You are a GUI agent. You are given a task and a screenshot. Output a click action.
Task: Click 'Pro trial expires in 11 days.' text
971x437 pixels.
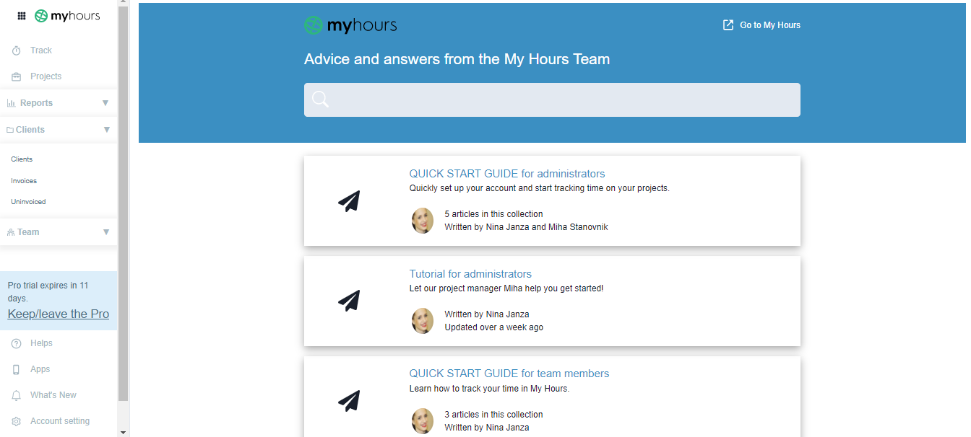tap(48, 292)
